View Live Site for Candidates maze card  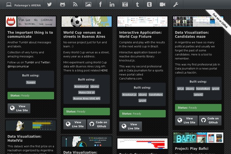(x=186, y=121)
